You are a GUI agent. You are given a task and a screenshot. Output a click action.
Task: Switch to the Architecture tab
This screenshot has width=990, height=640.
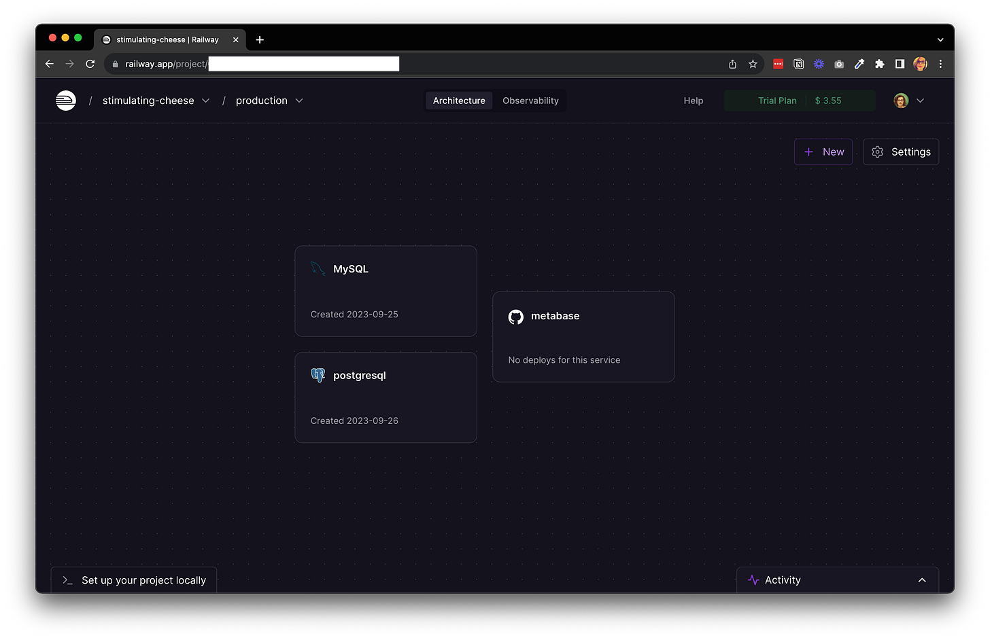tap(459, 101)
